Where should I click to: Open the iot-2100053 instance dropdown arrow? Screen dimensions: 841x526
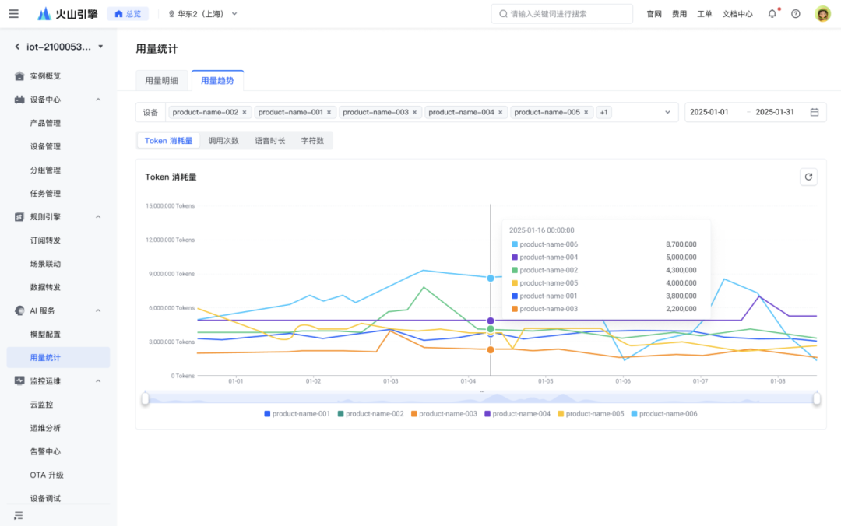pyautogui.click(x=100, y=47)
